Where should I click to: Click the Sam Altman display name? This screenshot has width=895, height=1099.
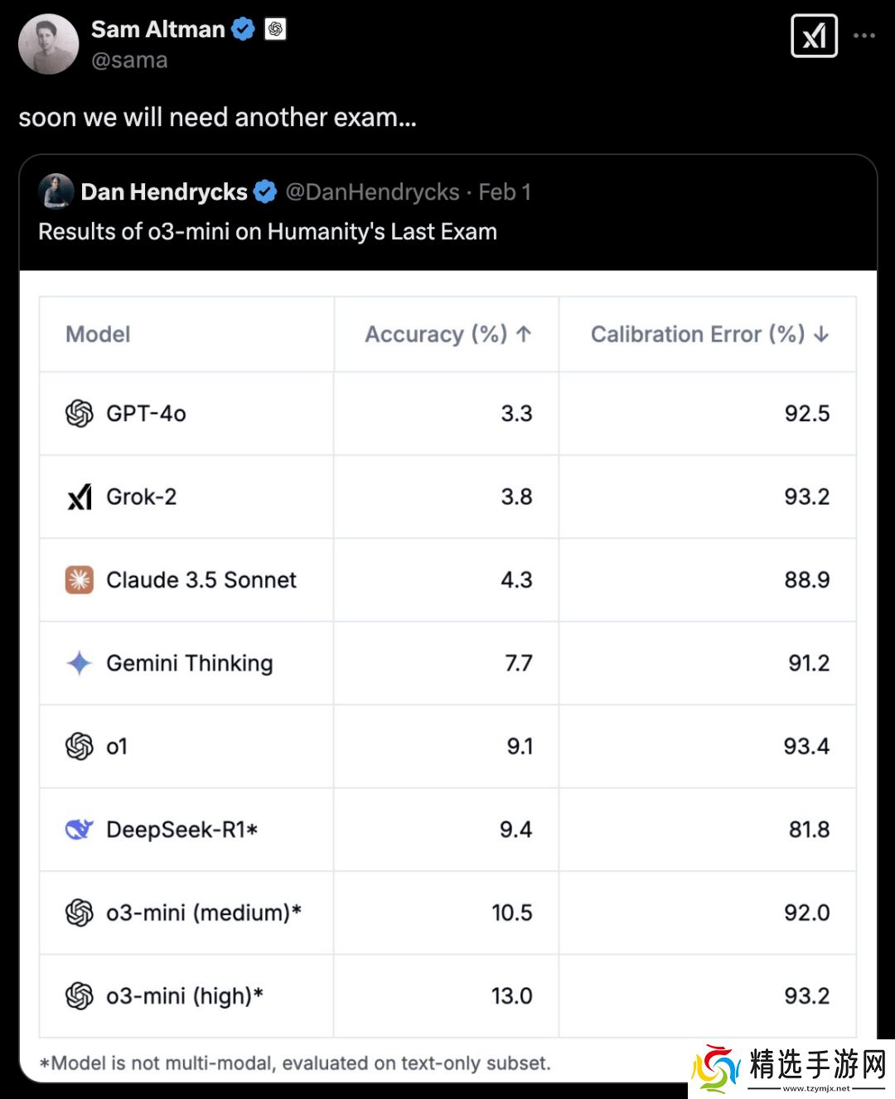pyautogui.click(x=157, y=30)
